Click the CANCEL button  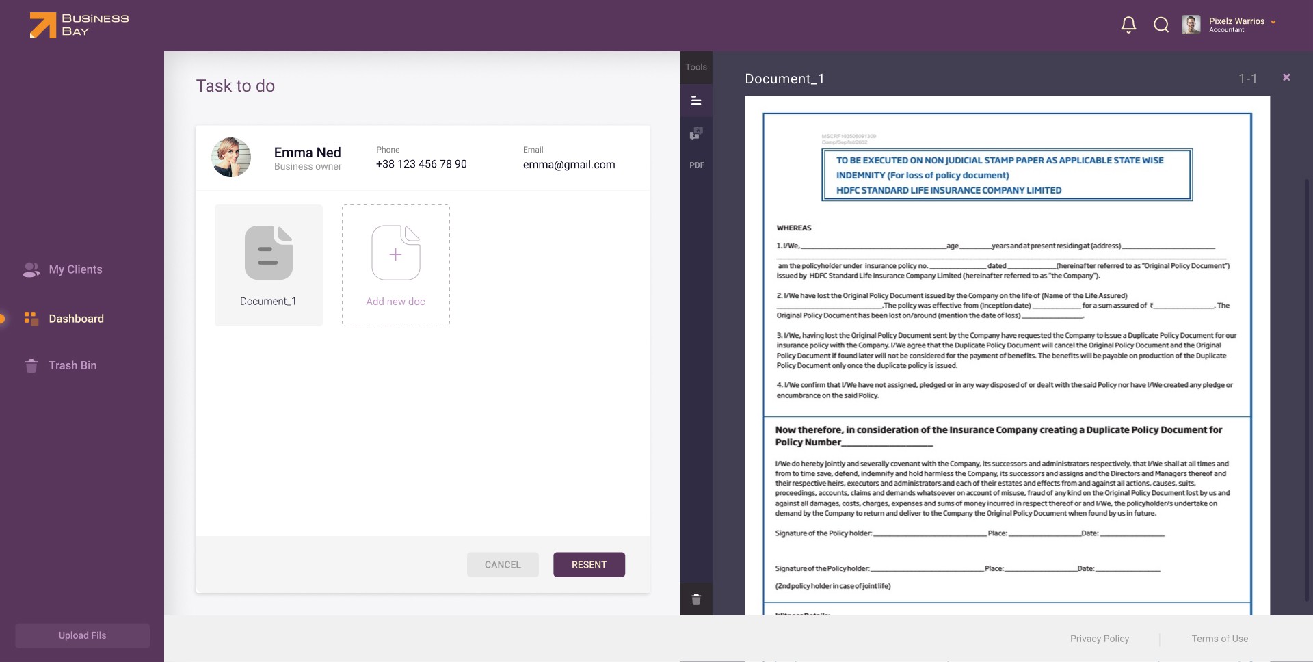503,565
